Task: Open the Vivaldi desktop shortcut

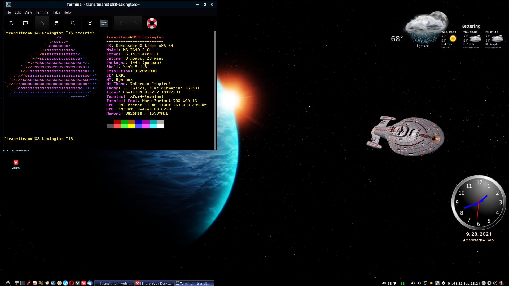Action: click(x=16, y=164)
